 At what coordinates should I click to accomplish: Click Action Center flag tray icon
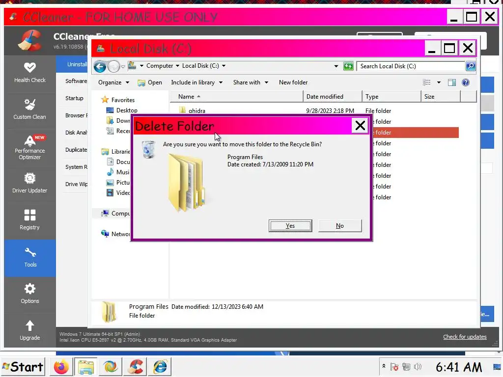394,367
